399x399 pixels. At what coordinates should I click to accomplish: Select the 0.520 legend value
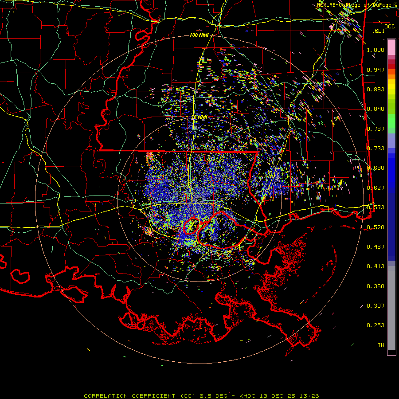(376, 227)
